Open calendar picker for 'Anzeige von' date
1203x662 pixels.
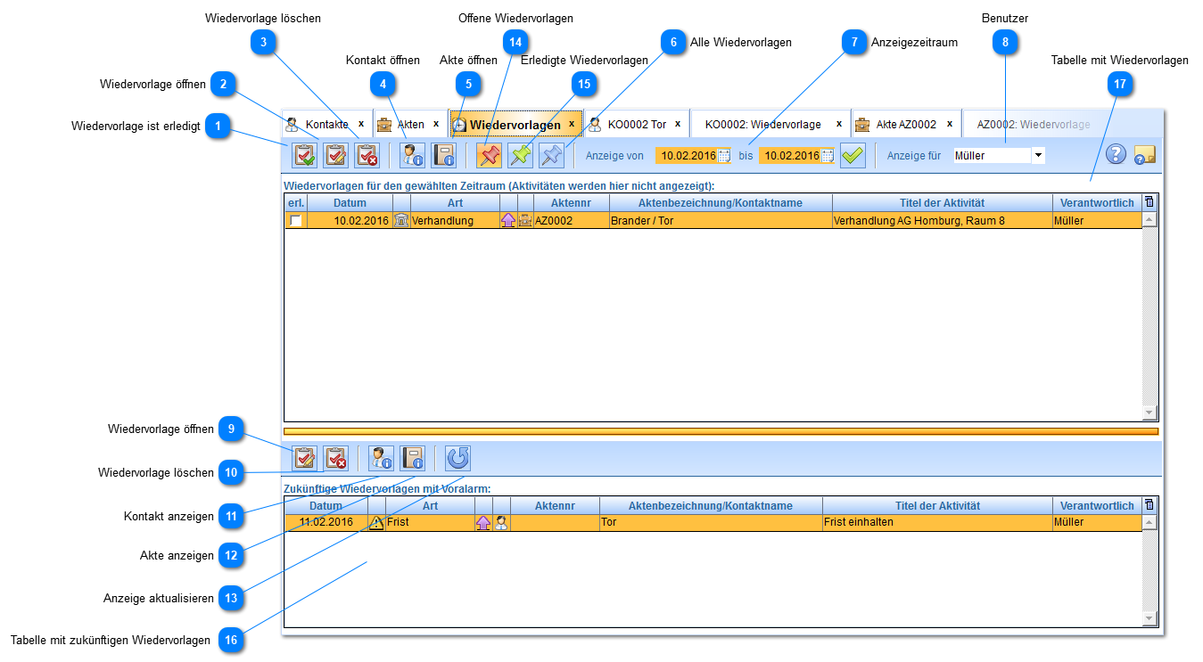pyautogui.click(x=724, y=156)
